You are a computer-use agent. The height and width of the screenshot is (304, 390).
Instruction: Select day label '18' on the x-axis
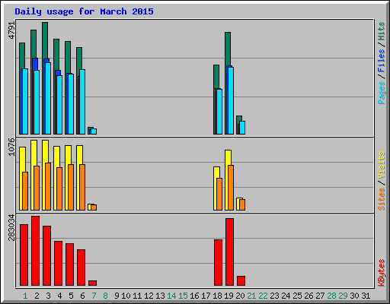217,296
